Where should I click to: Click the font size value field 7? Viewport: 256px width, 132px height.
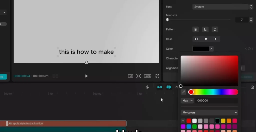click(242, 20)
